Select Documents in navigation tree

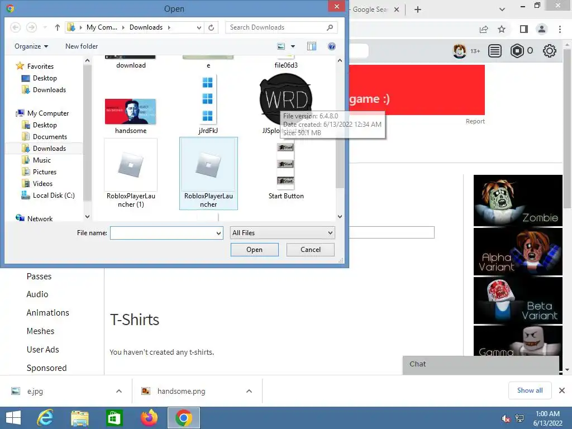click(50, 137)
